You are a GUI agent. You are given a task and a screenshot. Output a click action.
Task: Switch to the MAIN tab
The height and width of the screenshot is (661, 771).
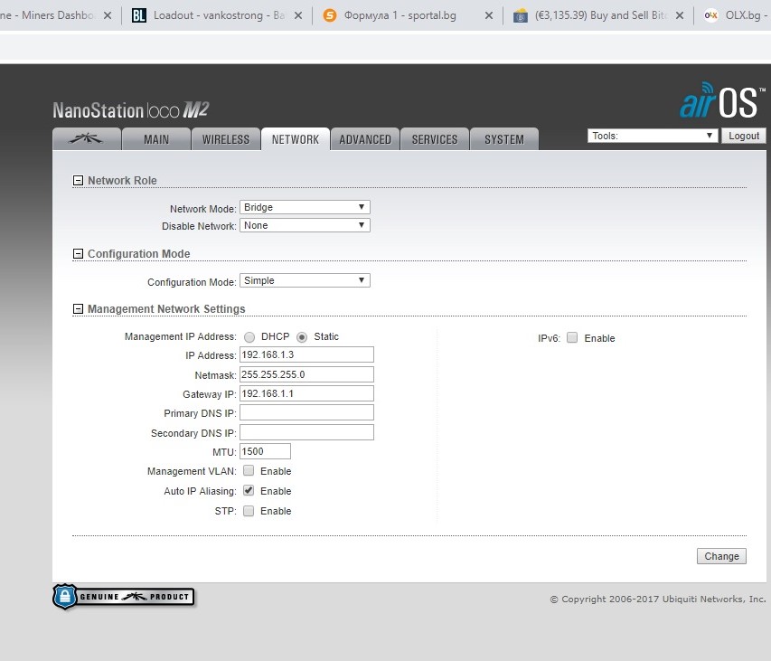click(156, 139)
